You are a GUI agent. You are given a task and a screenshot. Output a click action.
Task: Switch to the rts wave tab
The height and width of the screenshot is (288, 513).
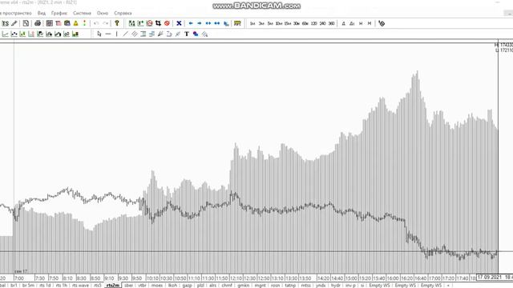click(80, 286)
